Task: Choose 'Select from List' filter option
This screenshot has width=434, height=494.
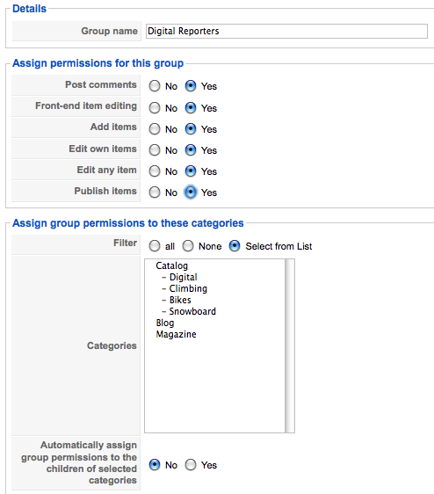Action: click(235, 246)
